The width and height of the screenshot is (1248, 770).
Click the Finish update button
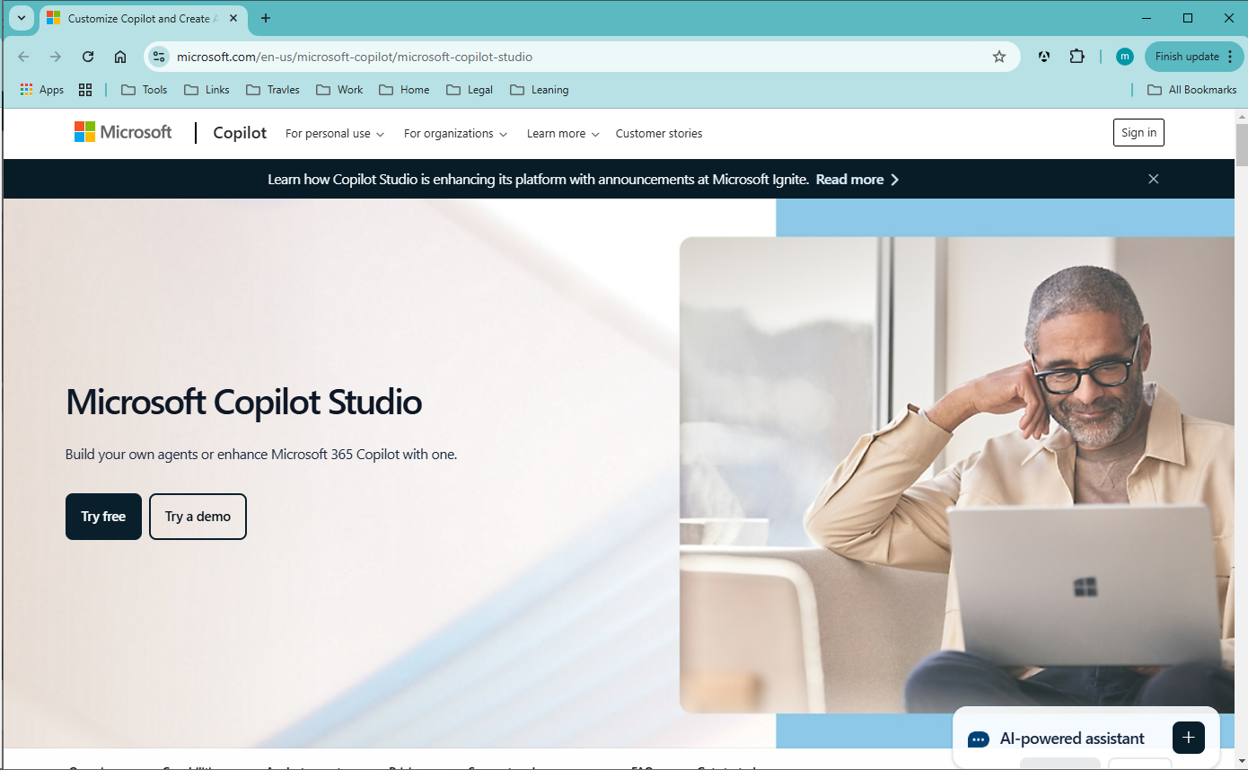coord(1194,57)
